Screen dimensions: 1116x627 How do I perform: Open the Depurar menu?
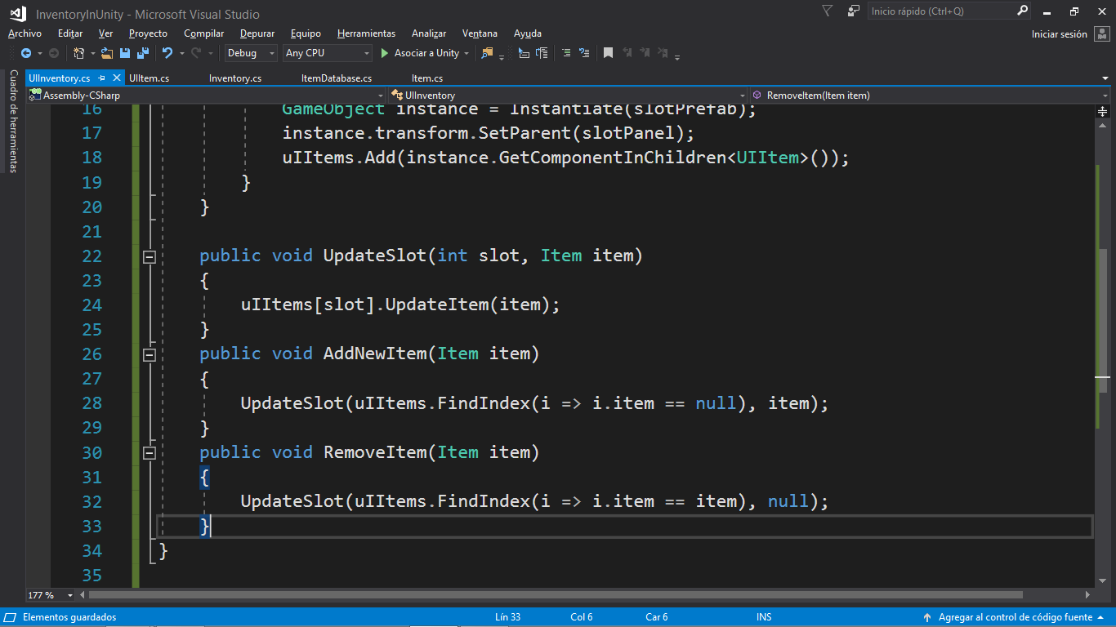(257, 33)
